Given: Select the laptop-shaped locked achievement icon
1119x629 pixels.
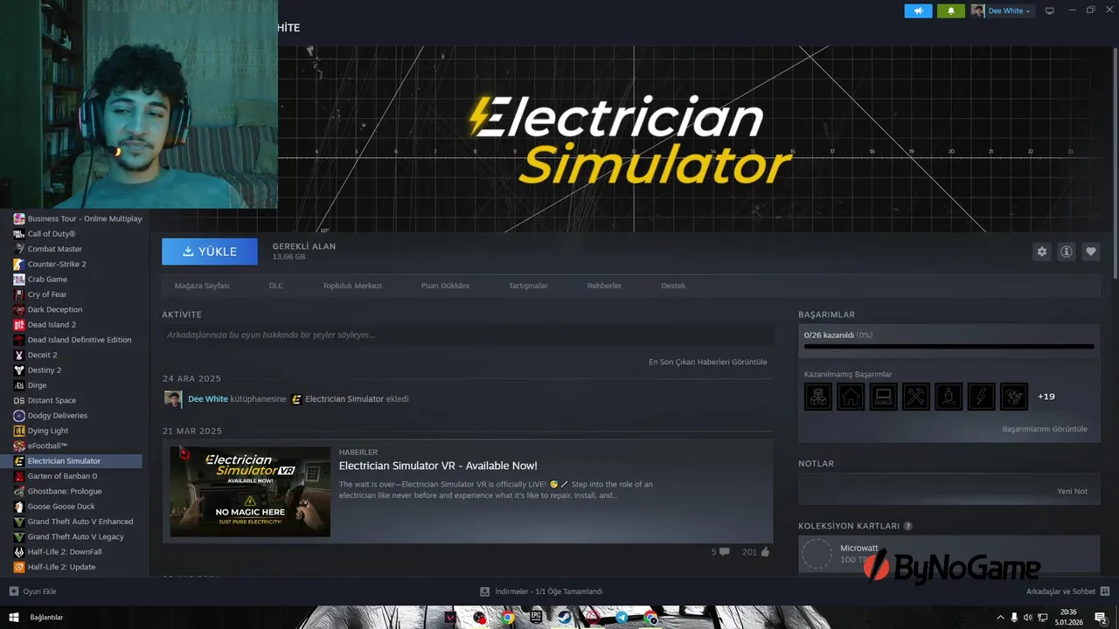Looking at the screenshot, I should coord(884,397).
